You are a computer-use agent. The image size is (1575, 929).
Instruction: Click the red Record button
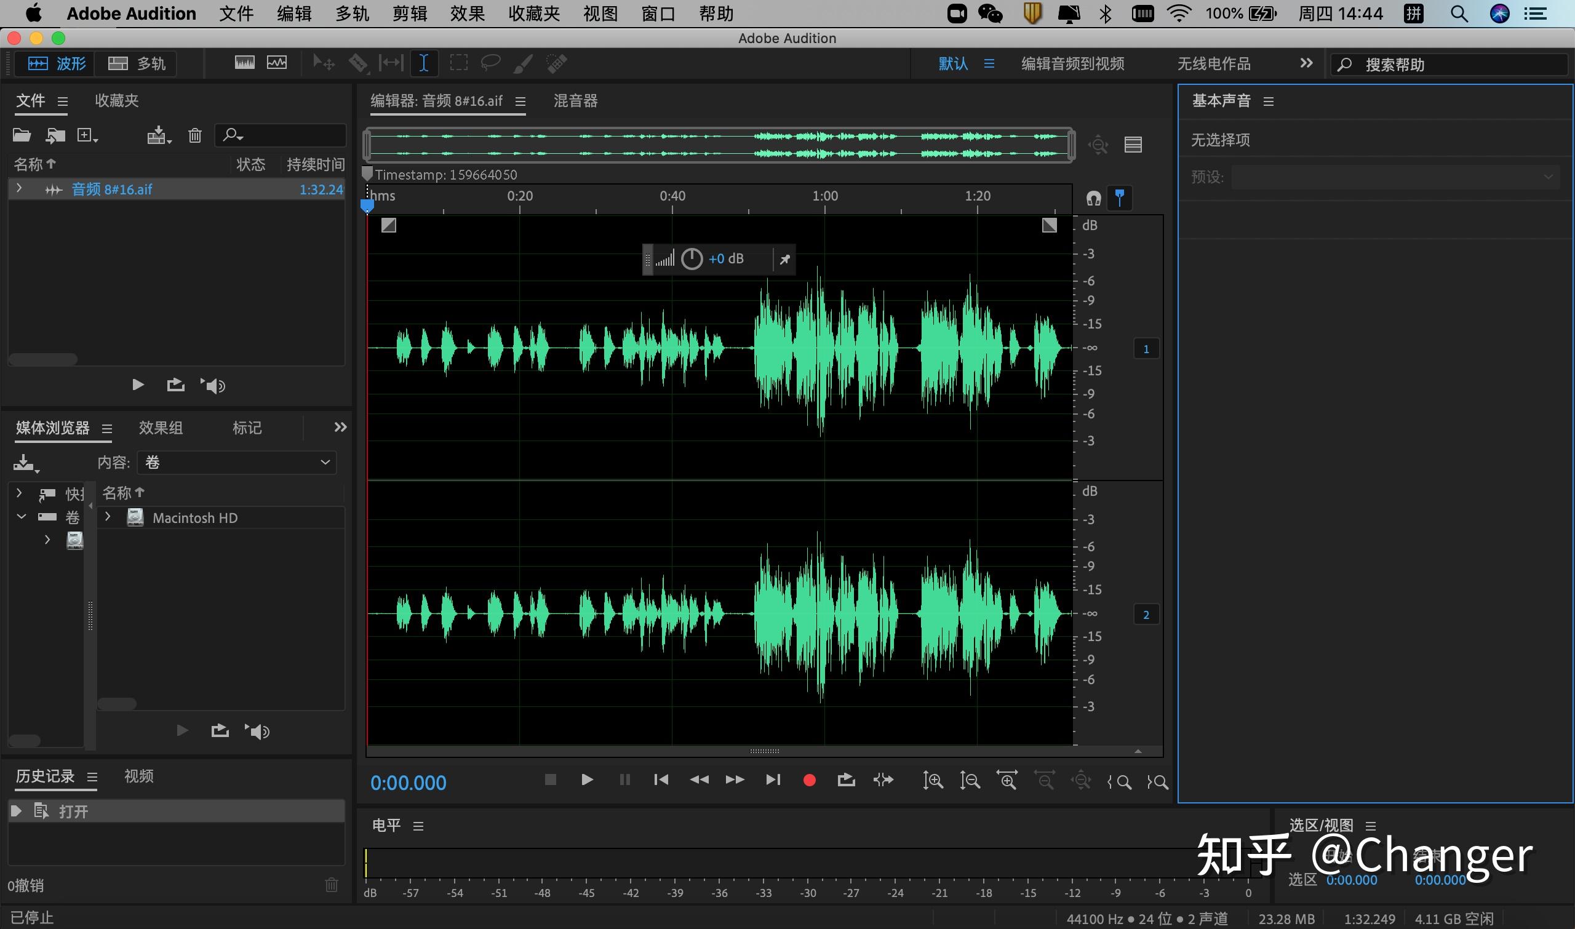(809, 780)
